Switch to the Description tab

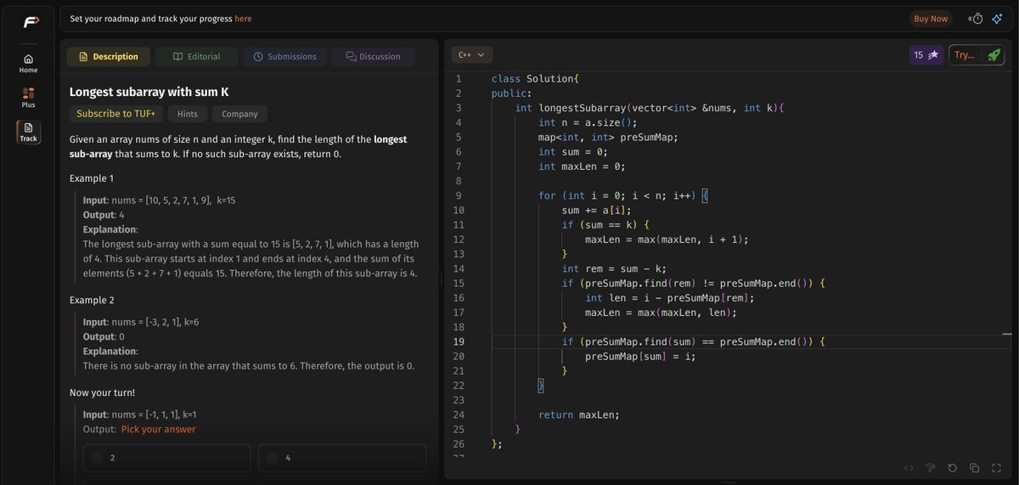tap(108, 56)
